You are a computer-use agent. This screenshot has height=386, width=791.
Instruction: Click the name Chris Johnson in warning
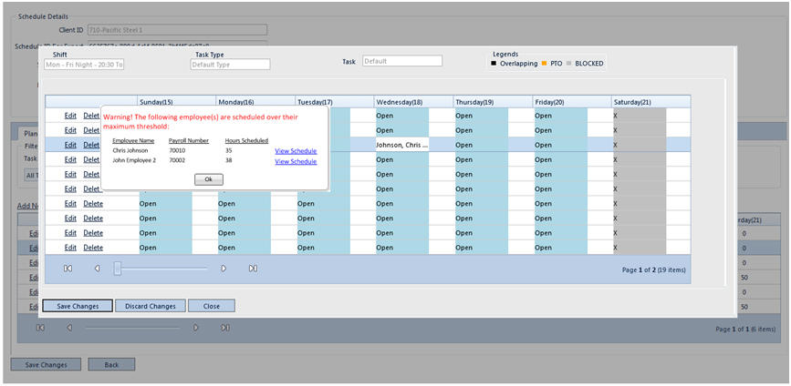tap(130, 150)
